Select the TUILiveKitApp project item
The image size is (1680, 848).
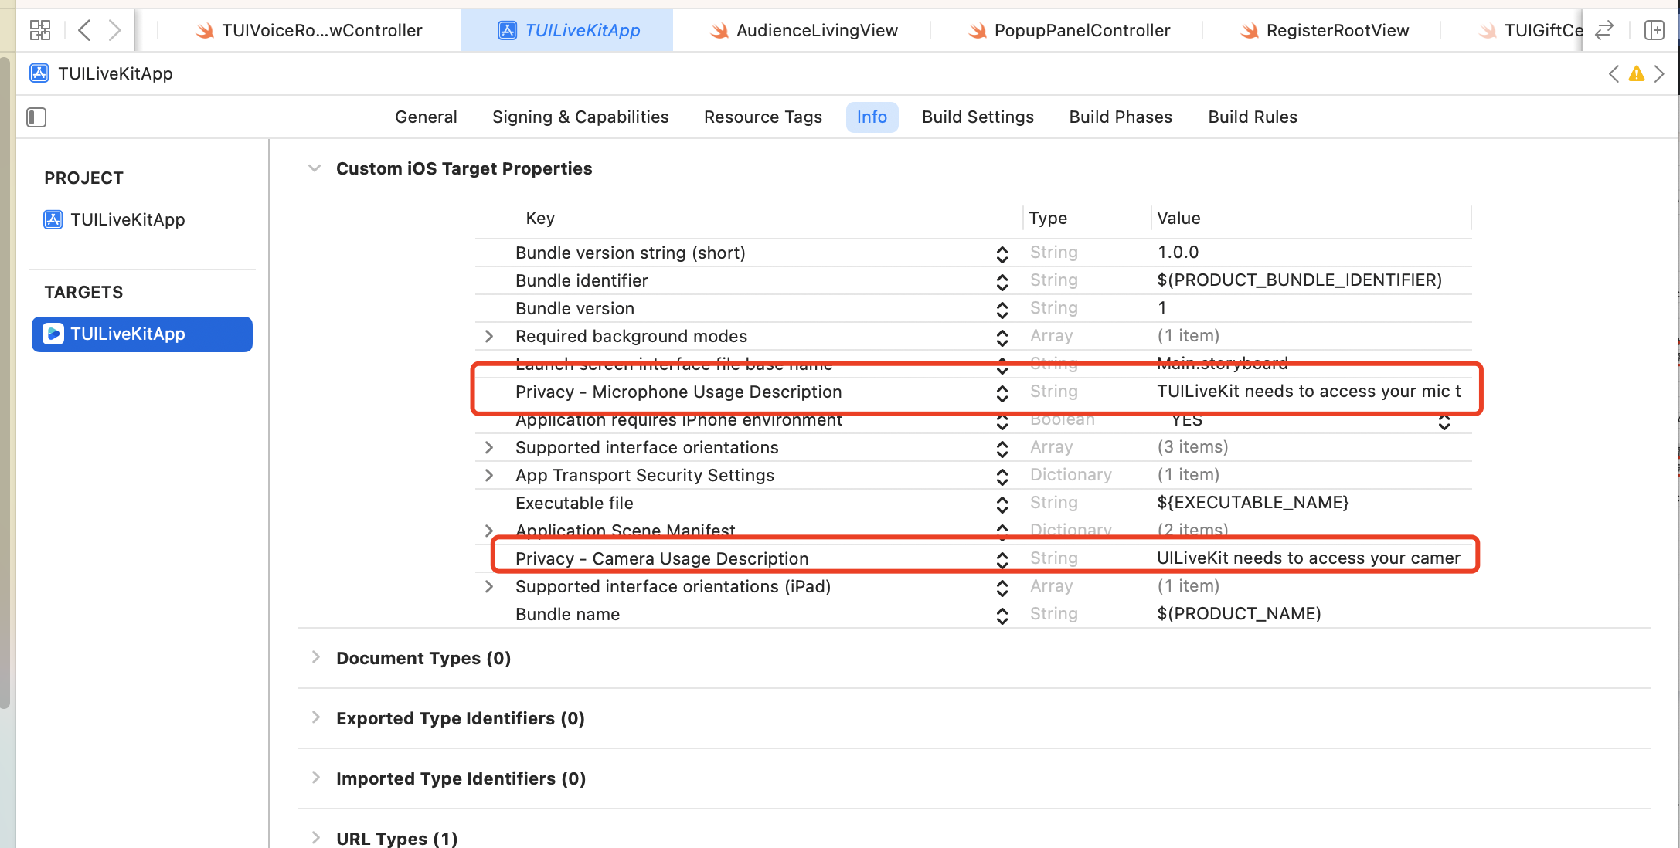tap(128, 219)
